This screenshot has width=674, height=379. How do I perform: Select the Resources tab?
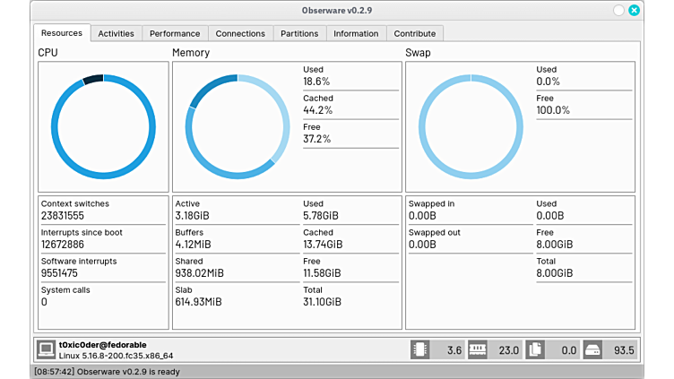tap(62, 32)
